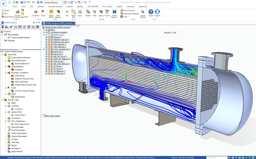Screen dimensions: 256x159
Task: Enable the Referenční roviny checkbox
Action: [46, 35]
